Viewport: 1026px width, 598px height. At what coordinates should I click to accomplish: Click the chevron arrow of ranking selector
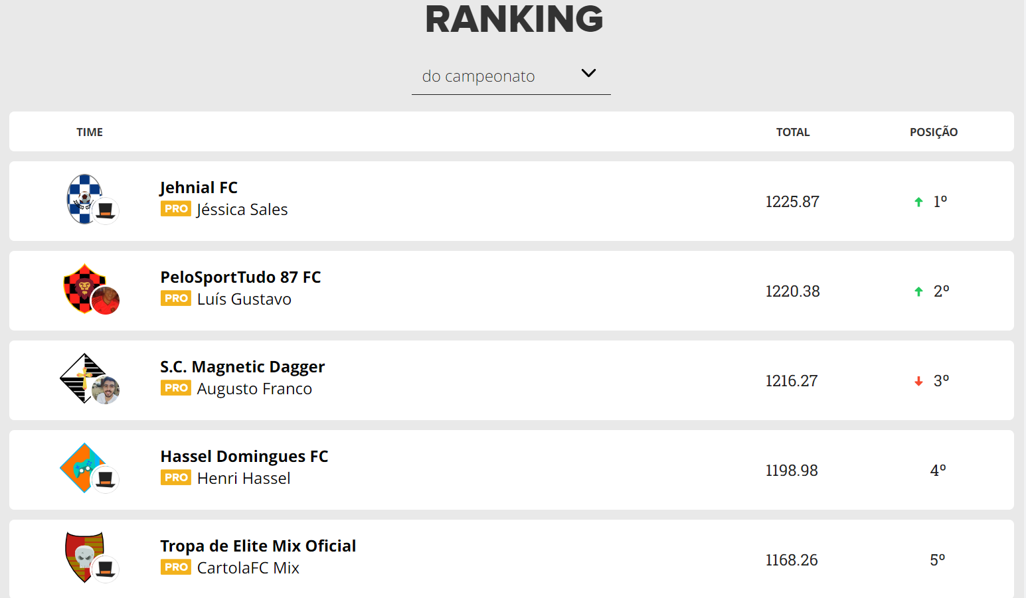588,73
